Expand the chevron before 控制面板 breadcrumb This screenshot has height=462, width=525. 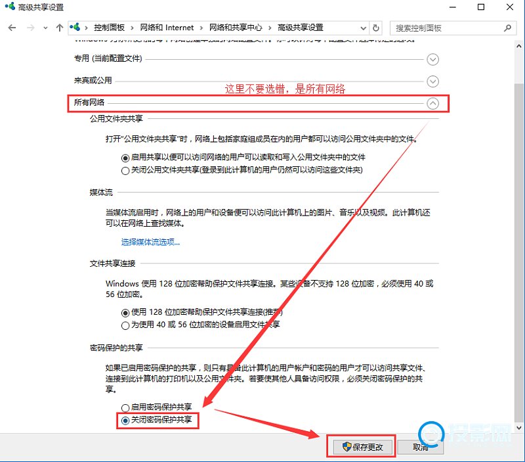87,28
